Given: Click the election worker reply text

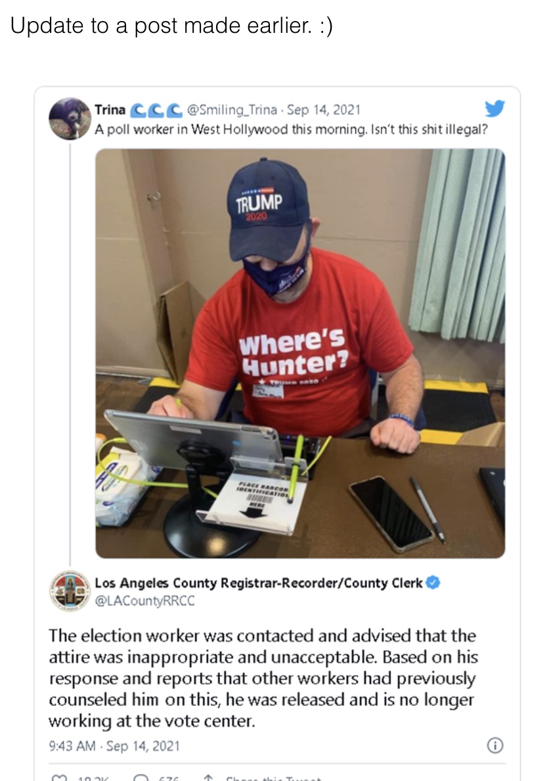Looking at the screenshot, I should pyautogui.click(x=263, y=678).
